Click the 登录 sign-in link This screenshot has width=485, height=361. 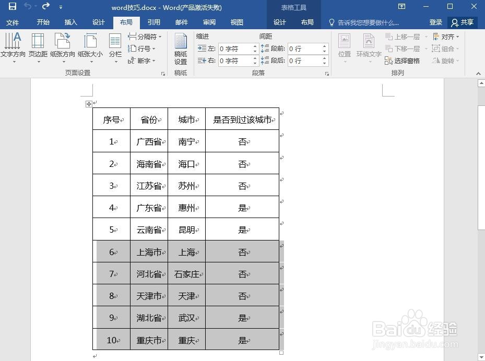pos(435,22)
